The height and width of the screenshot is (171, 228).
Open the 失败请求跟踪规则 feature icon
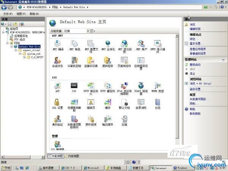tap(74, 122)
